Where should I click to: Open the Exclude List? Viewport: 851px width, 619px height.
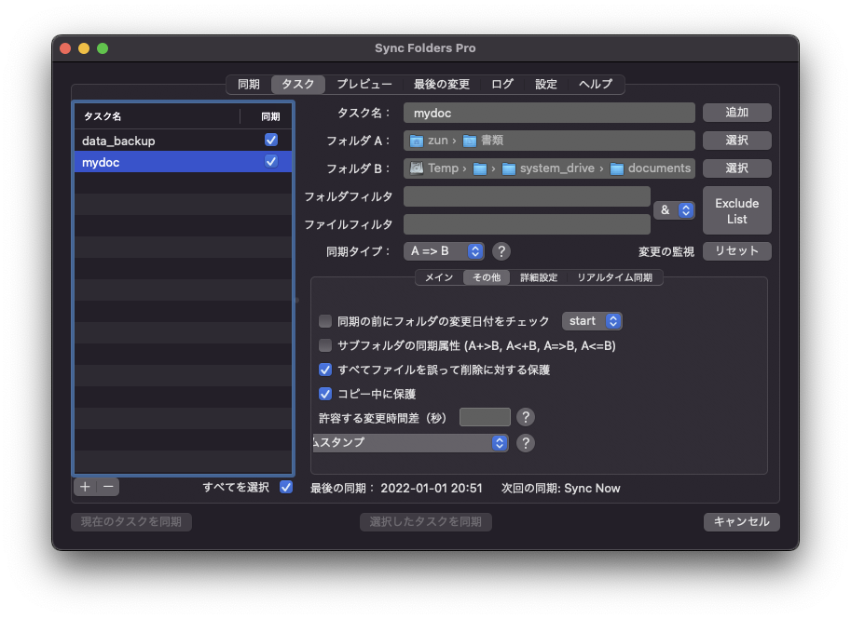737,211
